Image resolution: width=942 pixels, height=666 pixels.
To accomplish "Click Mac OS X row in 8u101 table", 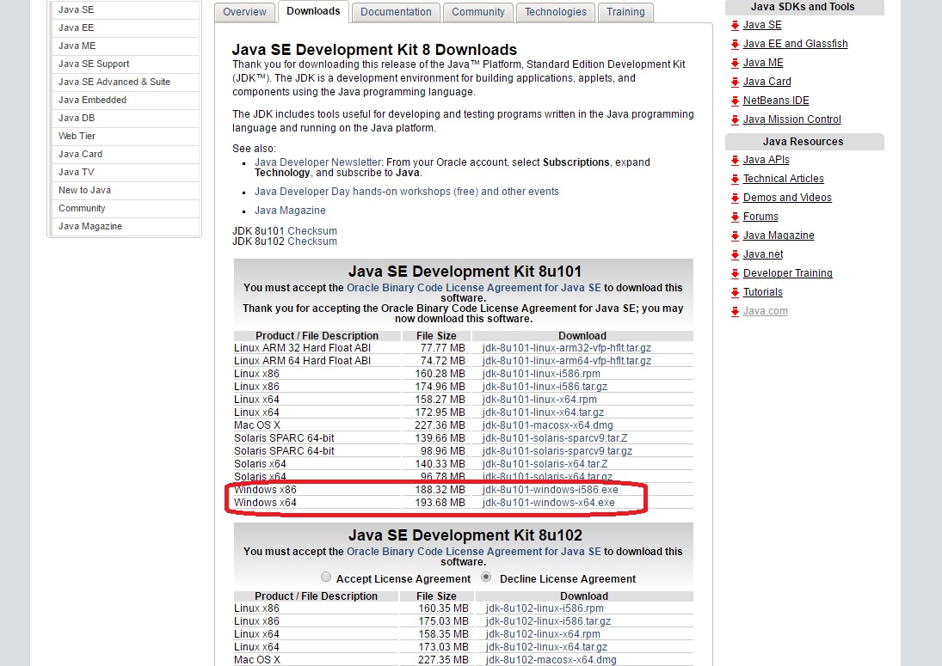I will click(x=463, y=425).
